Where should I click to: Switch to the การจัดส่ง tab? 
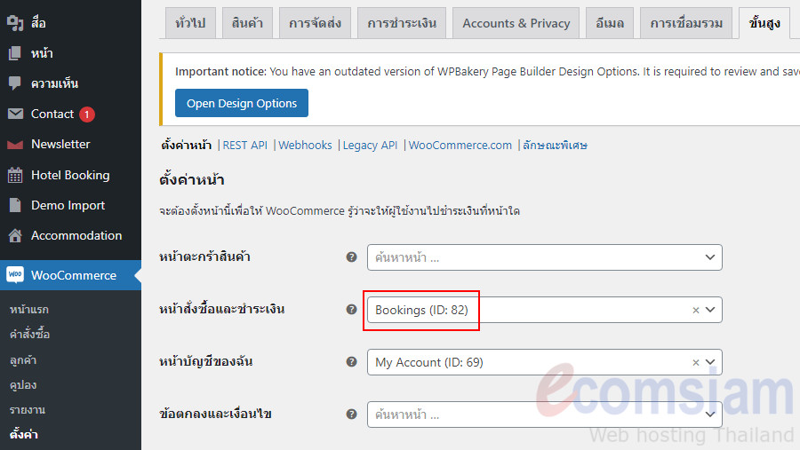[x=315, y=23]
